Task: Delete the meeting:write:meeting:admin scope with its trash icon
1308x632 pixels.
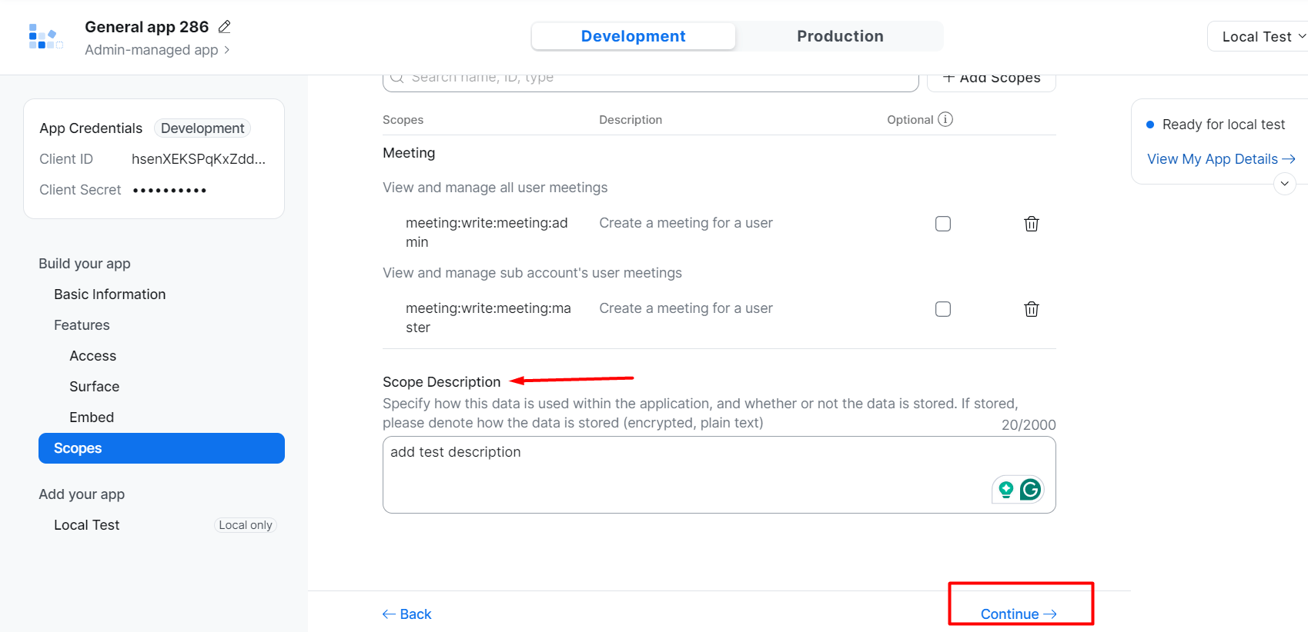Action: 1032,224
